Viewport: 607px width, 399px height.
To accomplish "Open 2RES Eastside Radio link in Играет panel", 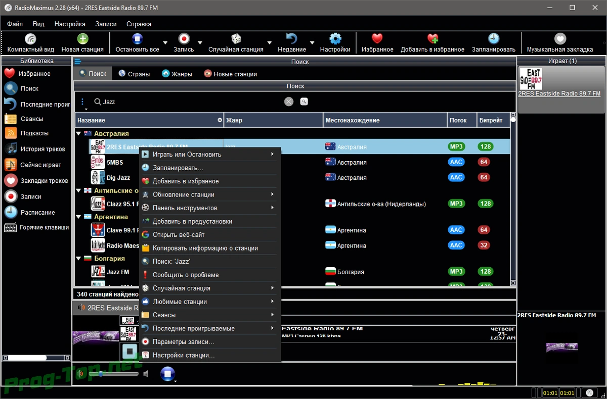I will click(x=559, y=93).
